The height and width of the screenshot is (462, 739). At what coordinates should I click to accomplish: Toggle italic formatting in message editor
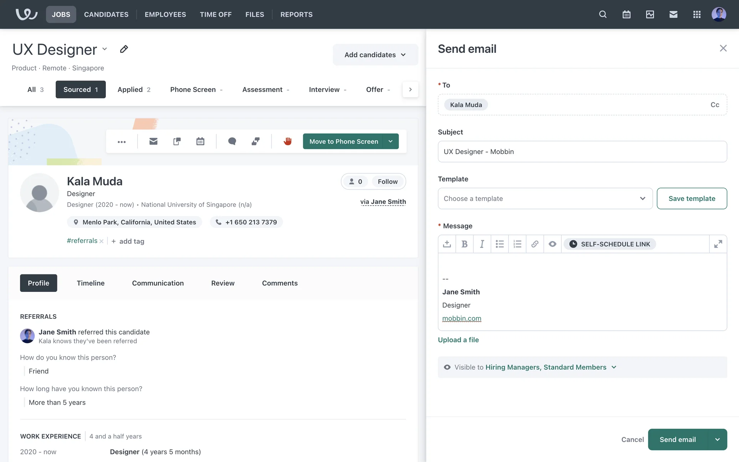[x=482, y=244]
